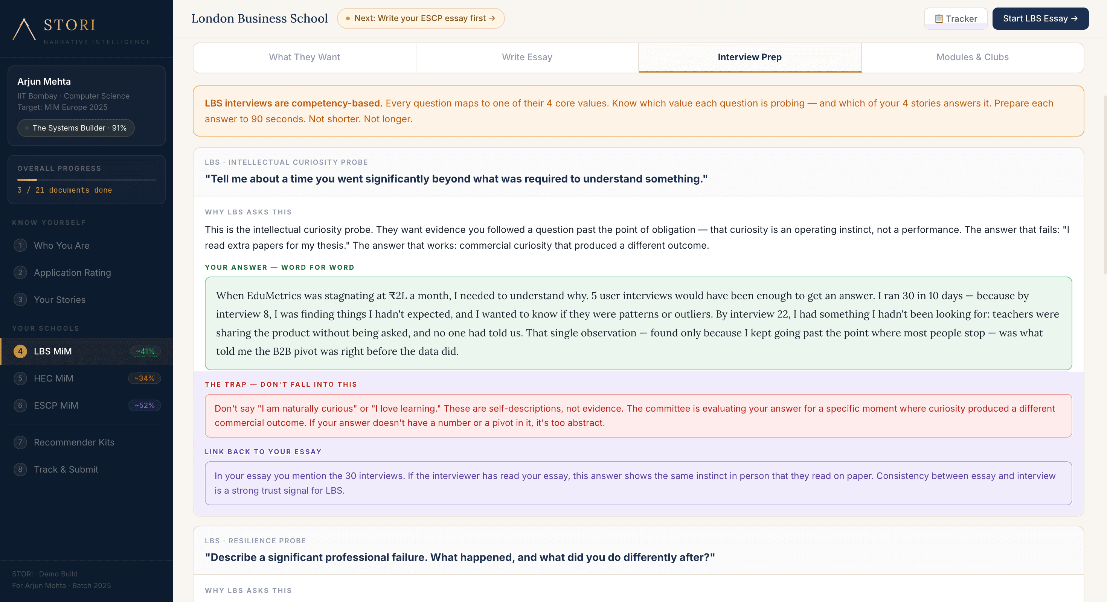Open the Tracker button
1107x602 pixels.
coord(956,18)
